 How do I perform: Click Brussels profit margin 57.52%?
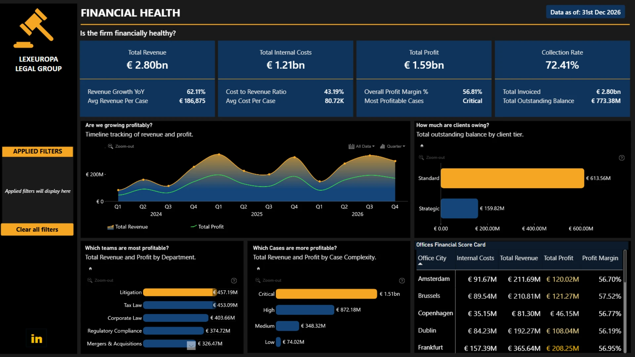pyautogui.click(x=610, y=296)
